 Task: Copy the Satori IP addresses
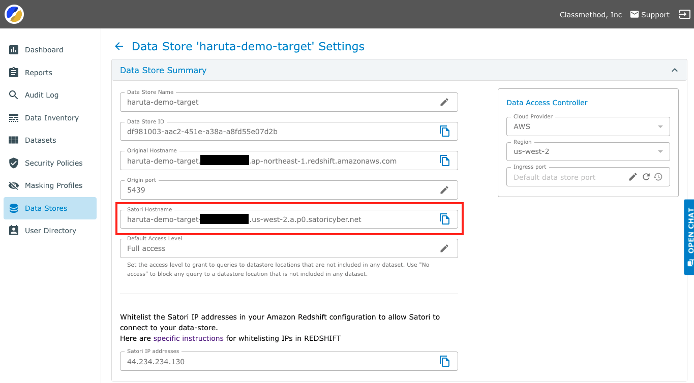click(x=445, y=361)
